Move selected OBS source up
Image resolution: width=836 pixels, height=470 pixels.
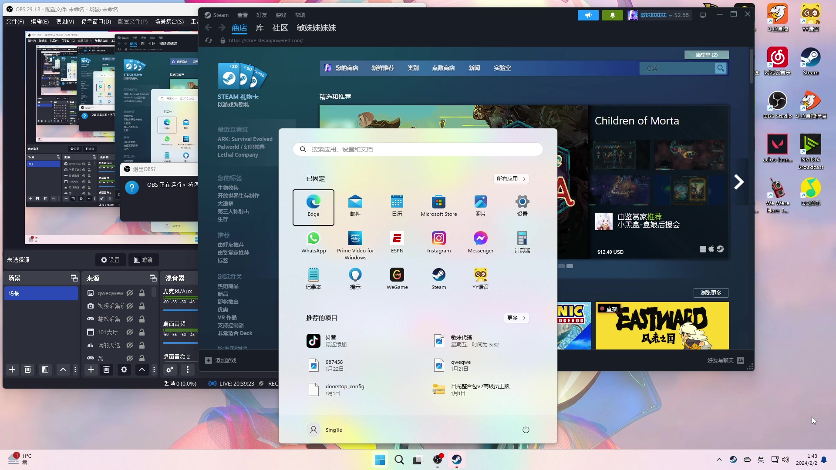tap(142, 369)
